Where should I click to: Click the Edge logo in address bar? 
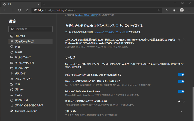(x=35, y=10)
